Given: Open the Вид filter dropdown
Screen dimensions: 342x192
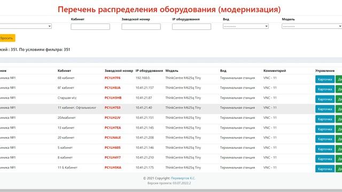Looking at the screenshot, I should coord(246,26).
